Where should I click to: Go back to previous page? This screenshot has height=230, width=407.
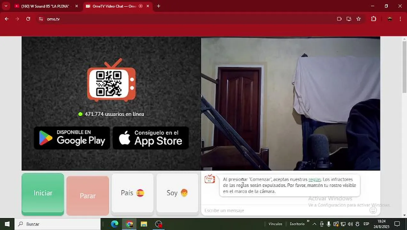tap(7, 19)
